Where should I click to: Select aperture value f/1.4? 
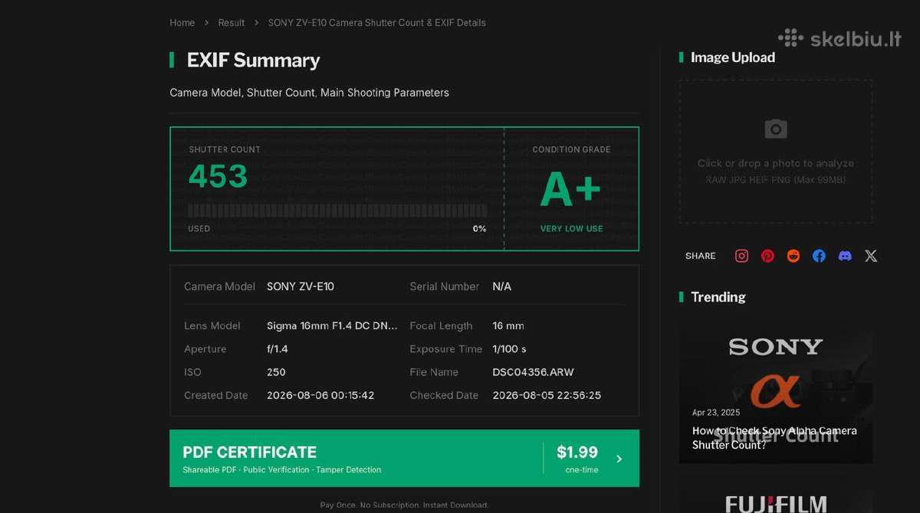[x=278, y=348]
